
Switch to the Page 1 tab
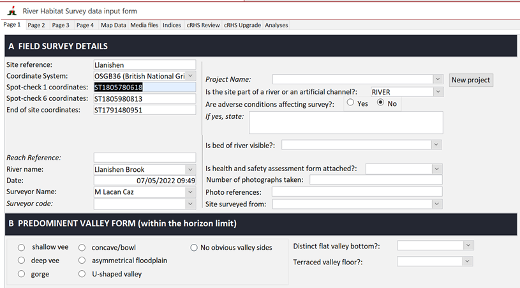click(x=12, y=25)
